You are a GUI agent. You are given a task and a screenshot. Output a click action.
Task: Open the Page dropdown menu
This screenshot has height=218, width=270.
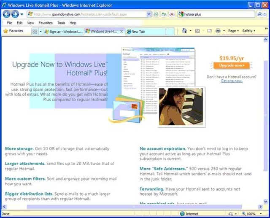(x=233, y=31)
